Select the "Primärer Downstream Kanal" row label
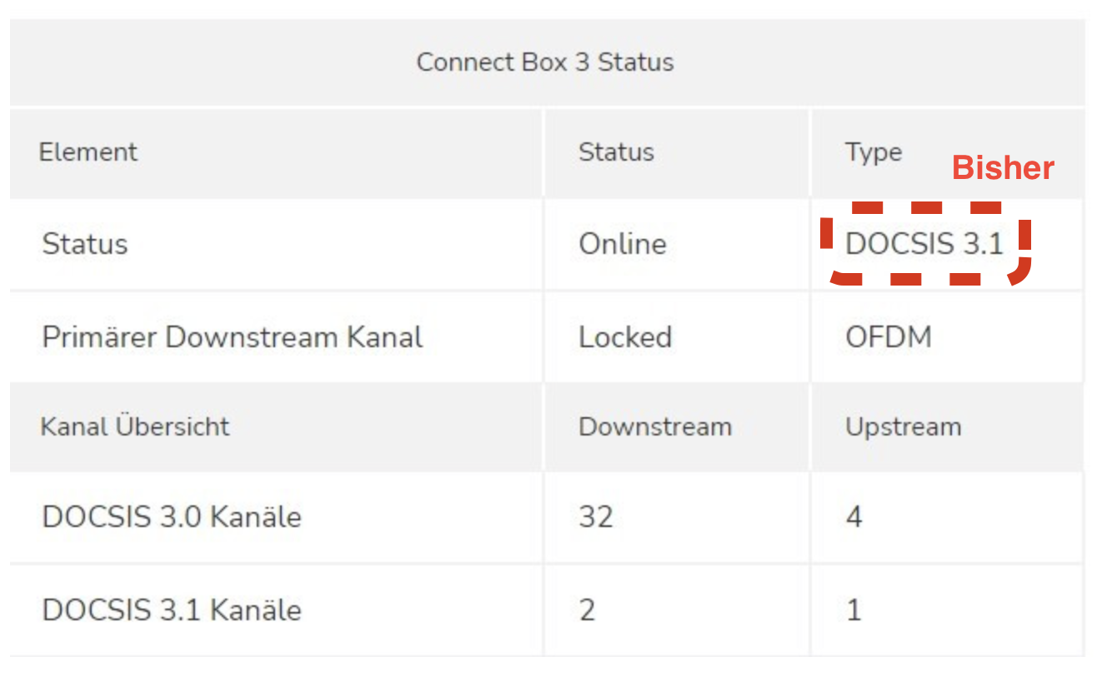Screen dimensions: 1112x696 coord(233,337)
